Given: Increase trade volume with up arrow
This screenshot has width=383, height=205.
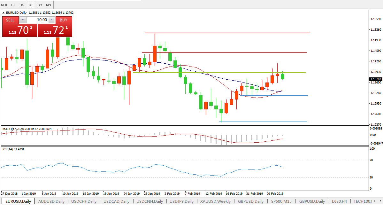Looking at the screenshot, I should 51,20.
